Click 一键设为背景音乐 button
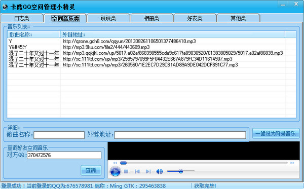The image size is (304, 189). (276, 133)
